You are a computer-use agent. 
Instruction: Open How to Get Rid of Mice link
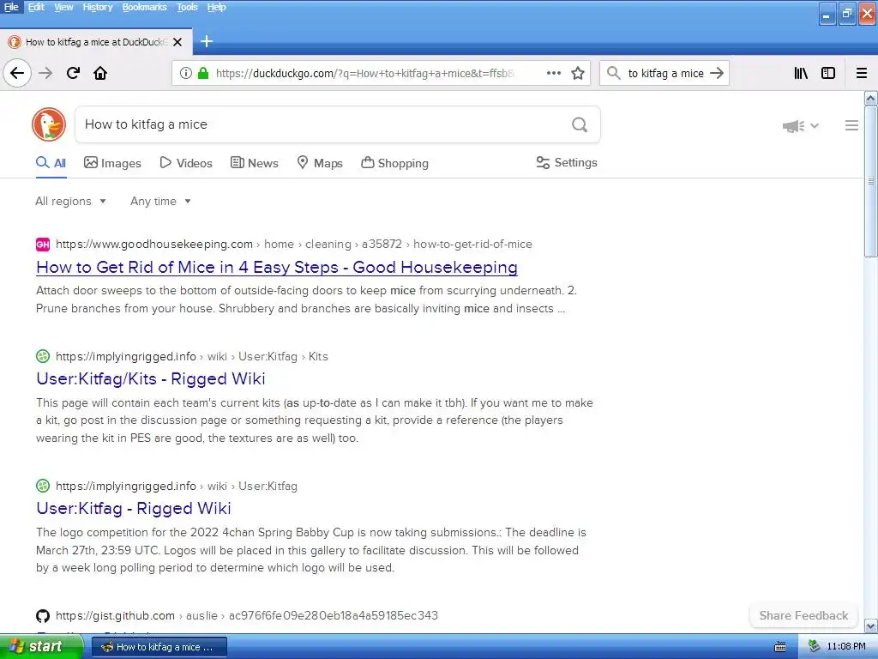(277, 268)
